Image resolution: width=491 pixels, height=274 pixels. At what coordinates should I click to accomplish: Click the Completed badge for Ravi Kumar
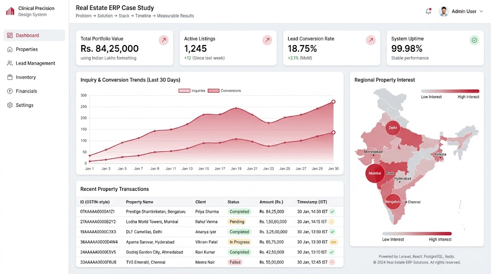click(x=239, y=252)
